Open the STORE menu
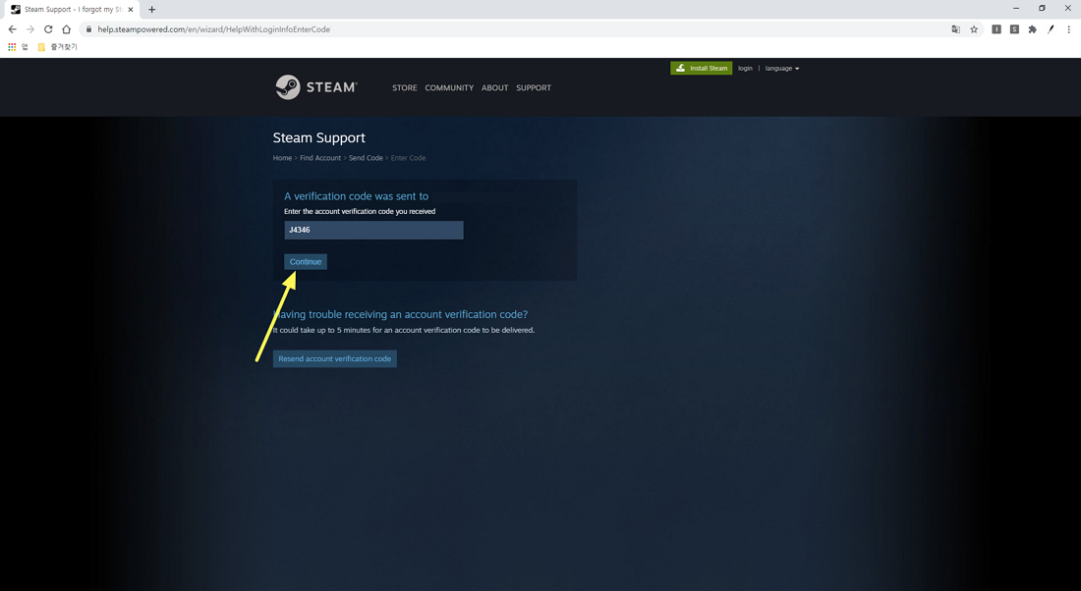 pos(405,88)
